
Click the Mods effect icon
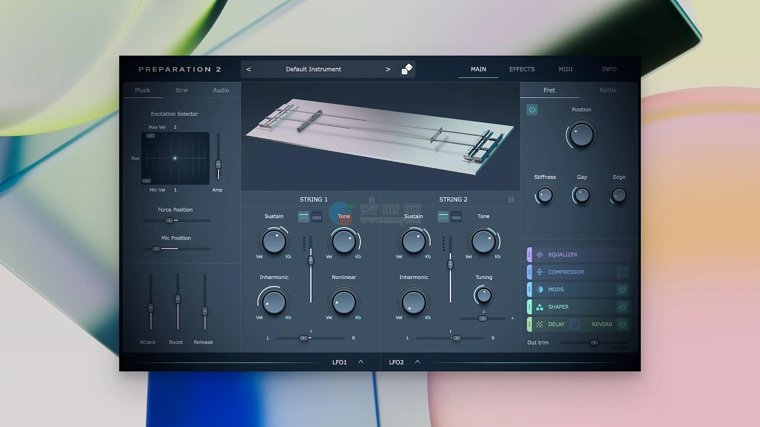click(540, 289)
